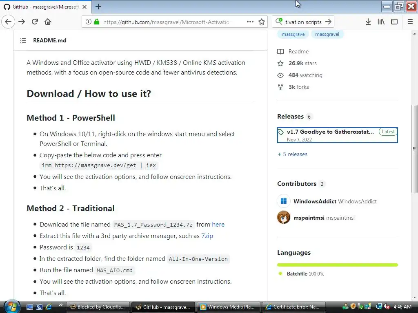Open mspaintmsi avatar
The height and width of the screenshot is (313, 418).
point(284,218)
